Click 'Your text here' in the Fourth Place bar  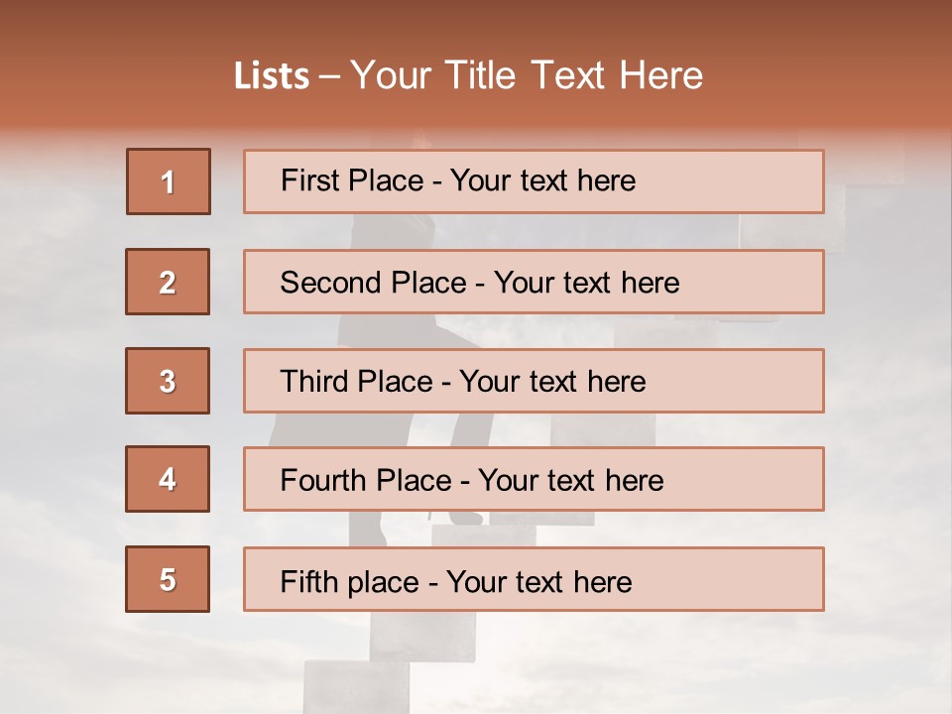[570, 481]
